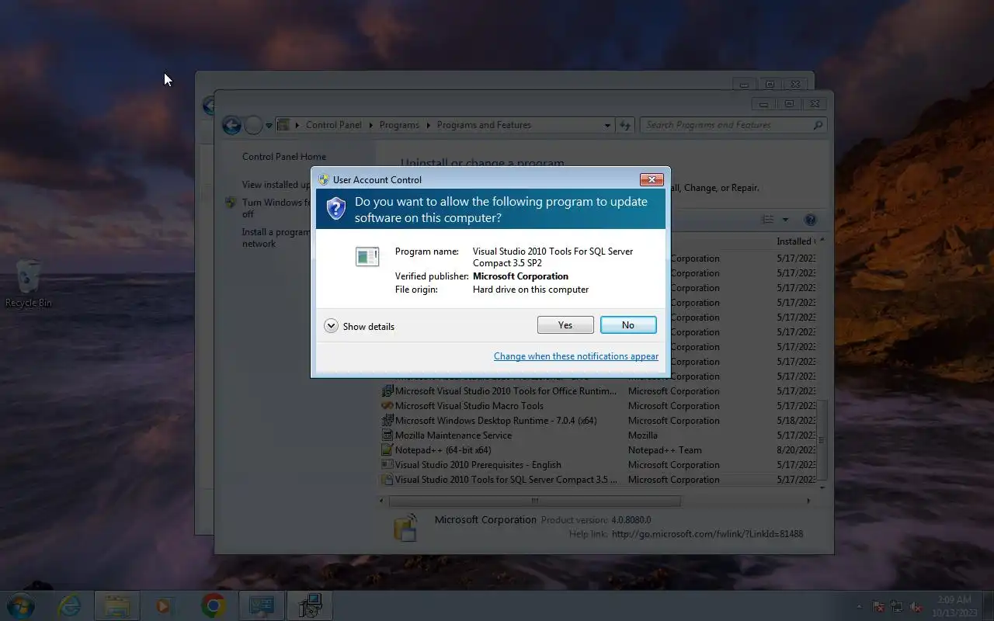The image size is (994, 621).
Task: Open the Windows Start menu
Action: (x=20, y=605)
